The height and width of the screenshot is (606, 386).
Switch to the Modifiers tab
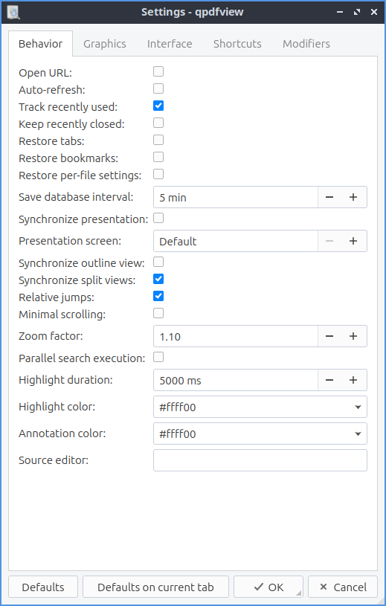pyautogui.click(x=306, y=44)
